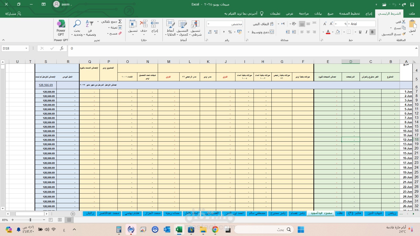This screenshot has width=420, height=236.
Task: Collapse the ribbon with the chevron
Action: (3, 40)
